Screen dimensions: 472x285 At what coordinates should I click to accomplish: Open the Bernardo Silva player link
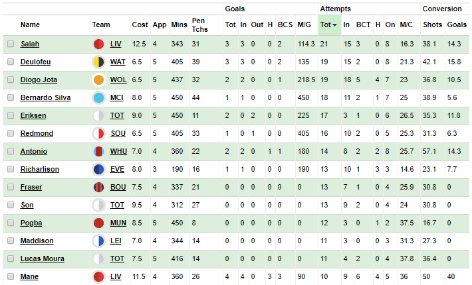click(45, 98)
